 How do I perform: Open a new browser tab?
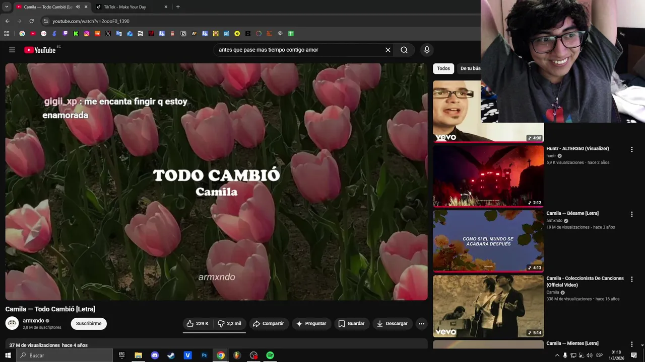click(x=178, y=7)
